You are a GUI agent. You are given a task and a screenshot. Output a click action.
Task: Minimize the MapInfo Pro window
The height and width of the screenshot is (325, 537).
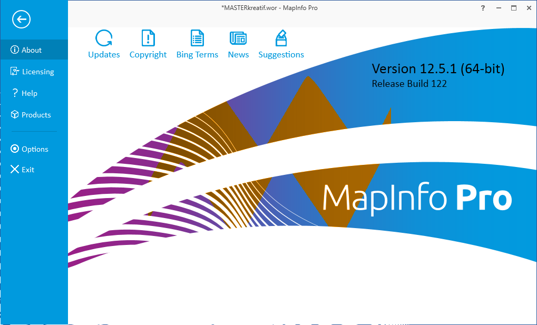499,8
